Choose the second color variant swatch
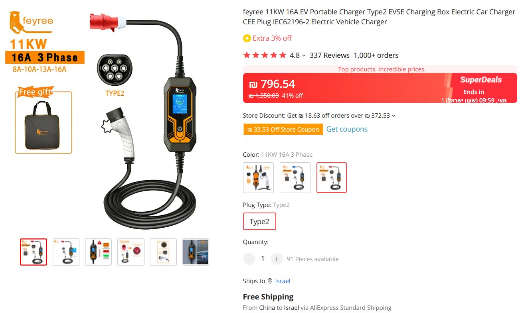The width and height of the screenshot is (528, 313). 295,177
